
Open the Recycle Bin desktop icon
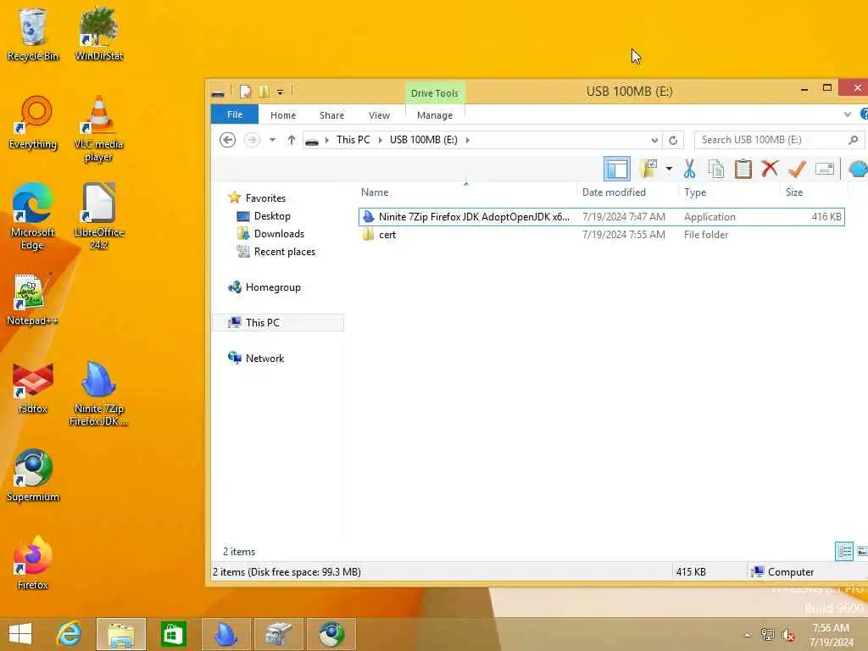click(33, 34)
